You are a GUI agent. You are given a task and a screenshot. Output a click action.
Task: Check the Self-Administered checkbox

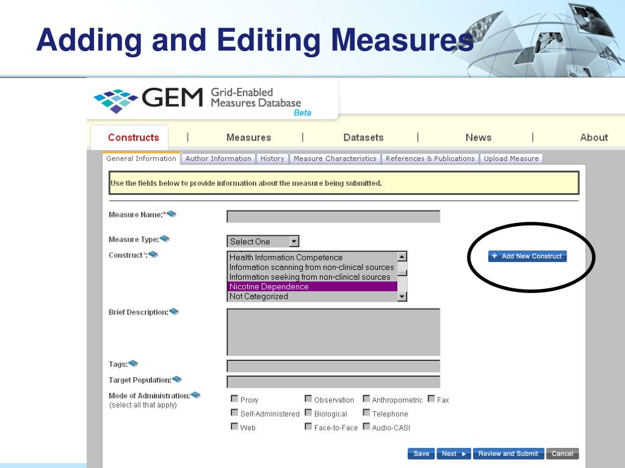pos(234,413)
